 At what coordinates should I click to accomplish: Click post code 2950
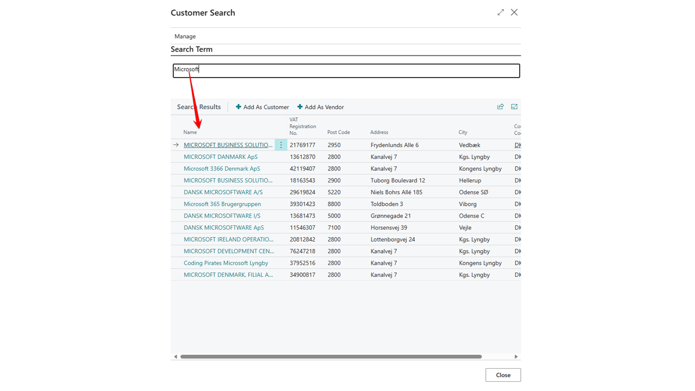point(334,145)
